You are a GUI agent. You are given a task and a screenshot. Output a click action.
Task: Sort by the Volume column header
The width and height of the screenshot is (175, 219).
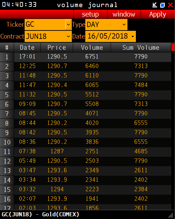point(92,48)
